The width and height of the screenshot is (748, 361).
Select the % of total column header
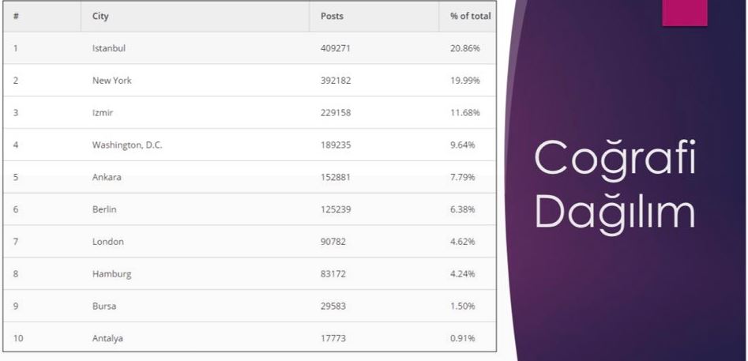(470, 16)
